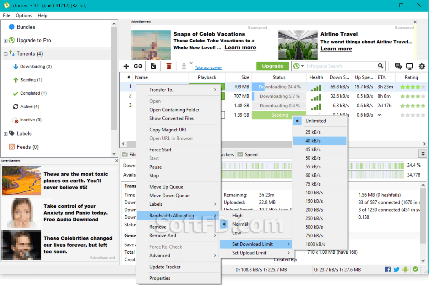Open Labels submenu in context menu
Viewport: 429px width, 285px height.
(178, 204)
